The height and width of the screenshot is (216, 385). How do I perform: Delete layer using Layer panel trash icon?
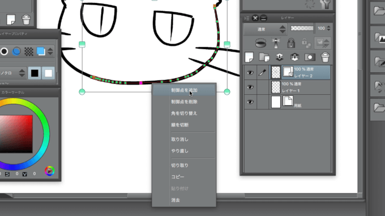click(x=325, y=57)
